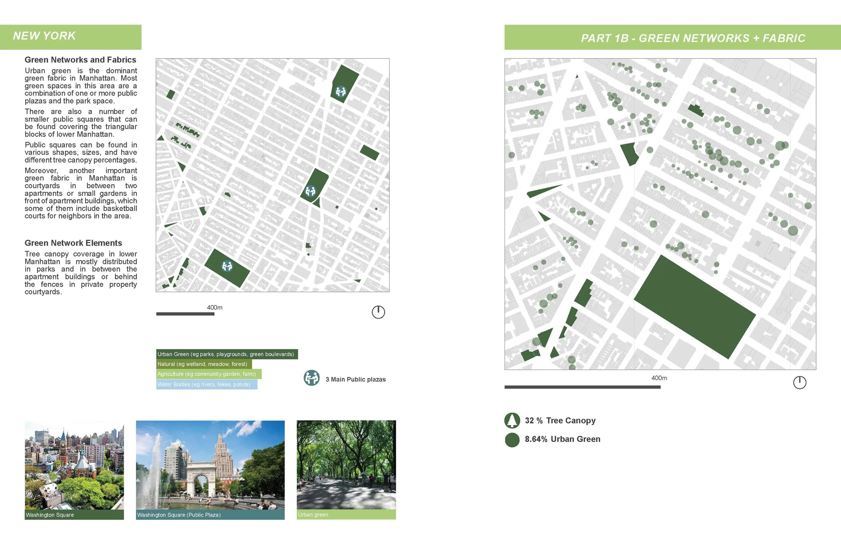Click the scale bar under the left map
841x544 pixels.
185,314
